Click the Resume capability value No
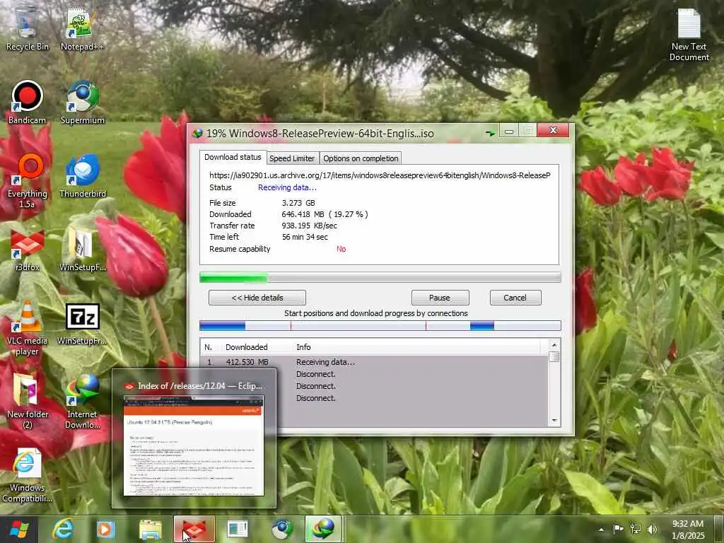Viewport: 724px width, 543px height. 341,249
